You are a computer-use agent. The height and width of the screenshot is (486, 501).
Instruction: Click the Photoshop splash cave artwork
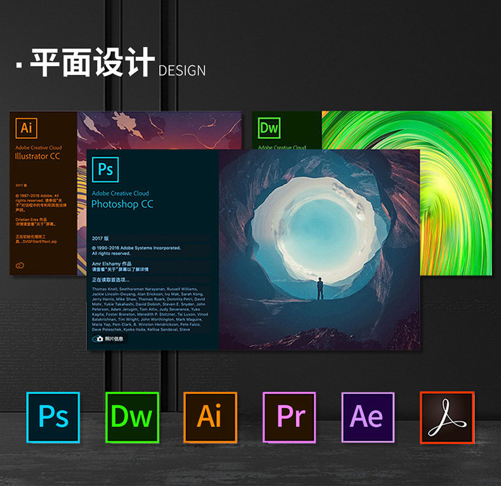coord(319,249)
